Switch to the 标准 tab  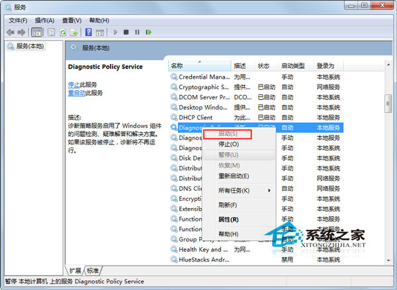point(93,271)
